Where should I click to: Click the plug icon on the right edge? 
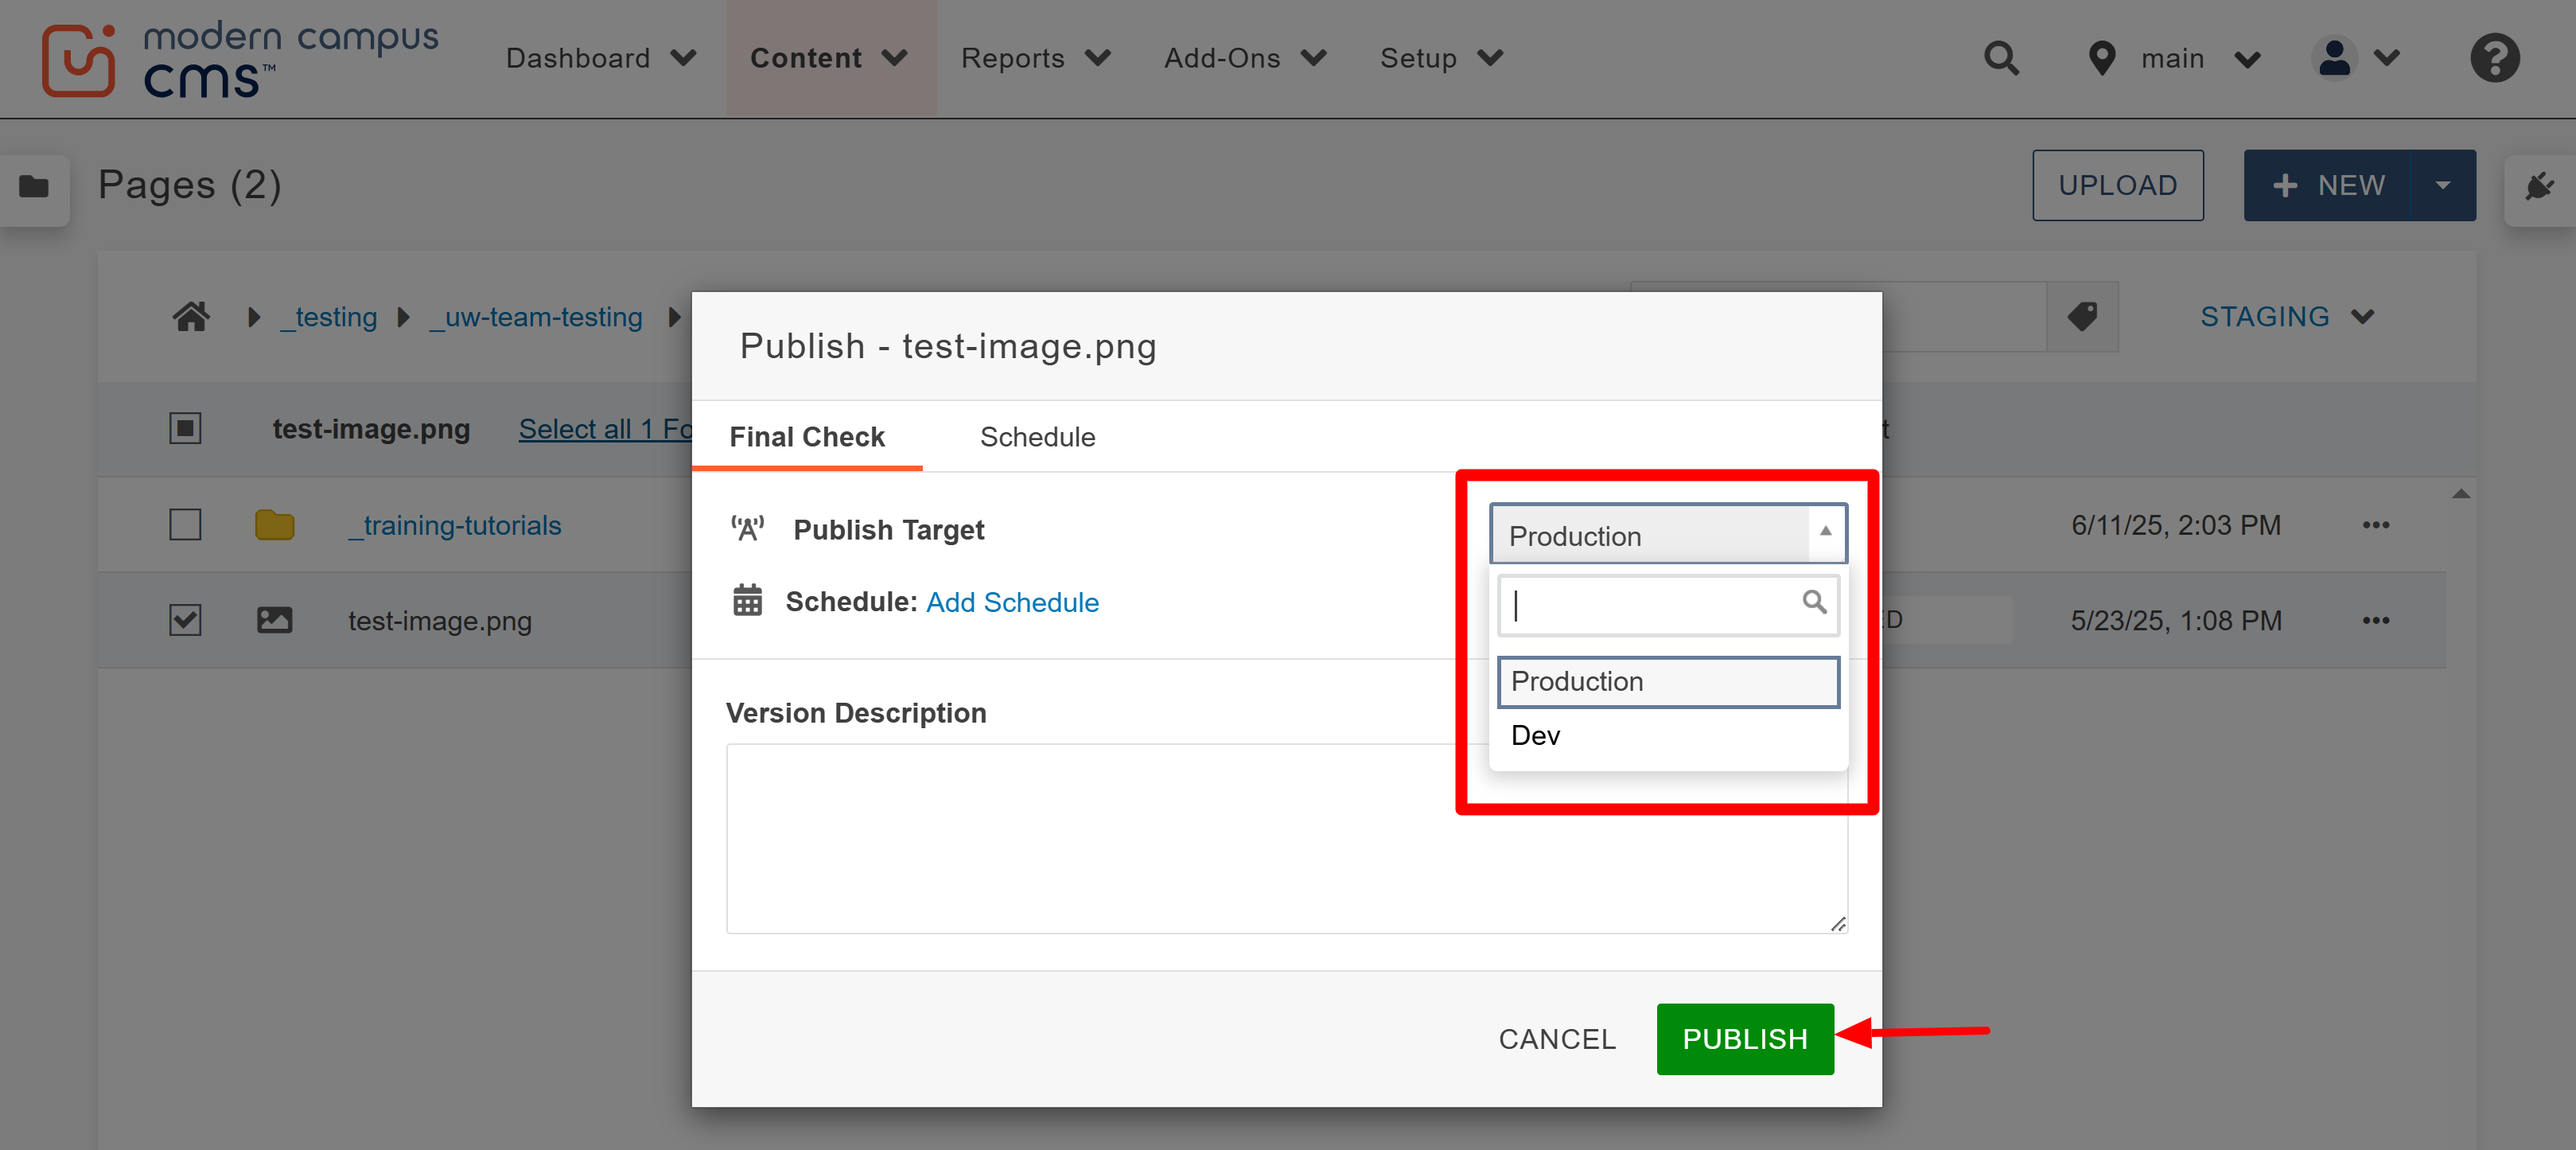(2540, 186)
